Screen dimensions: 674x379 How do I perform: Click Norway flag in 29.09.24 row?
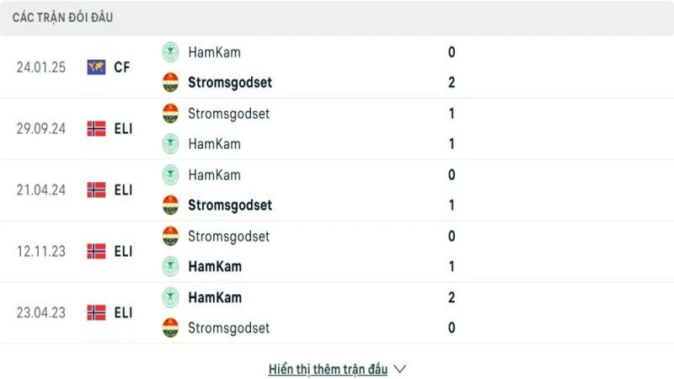coord(96,129)
